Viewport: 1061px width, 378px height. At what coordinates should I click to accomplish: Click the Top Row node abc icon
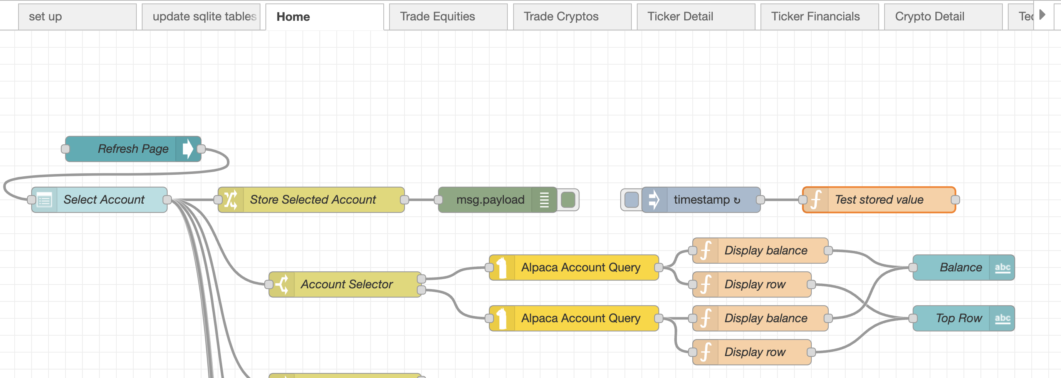1002,318
